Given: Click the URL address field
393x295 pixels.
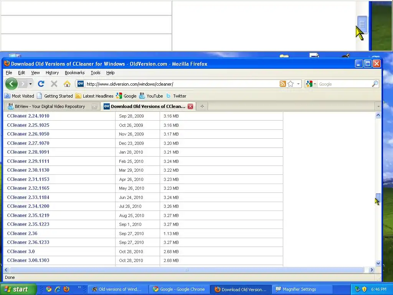Looking at the screenshot, I should click(182, 84).
